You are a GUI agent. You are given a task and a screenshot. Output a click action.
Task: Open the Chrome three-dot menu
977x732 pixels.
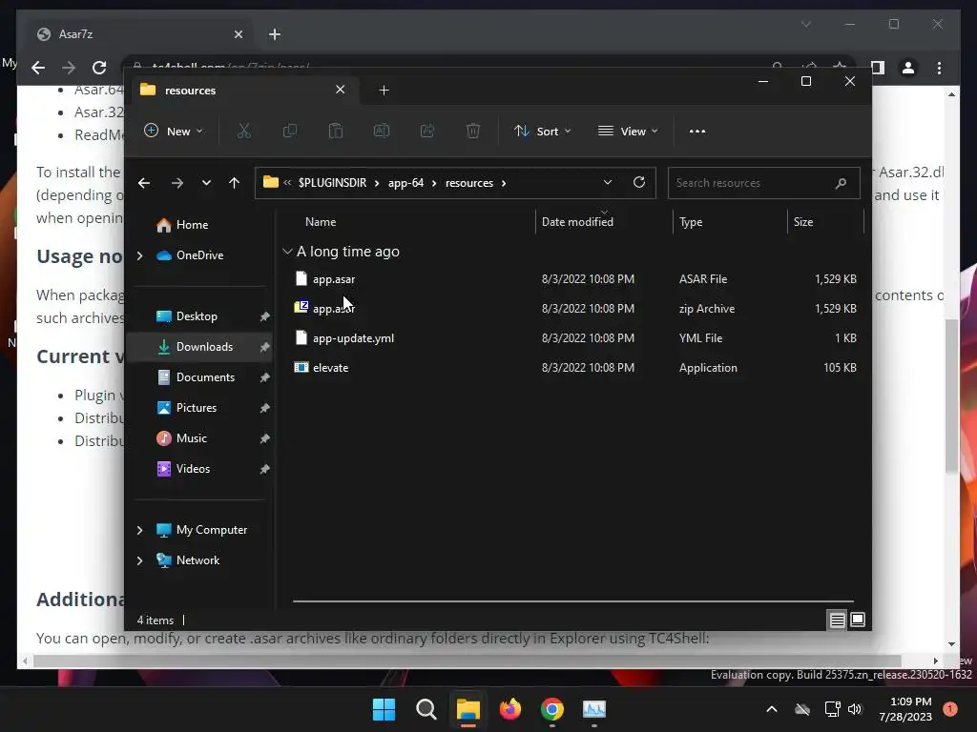click(x=939, y=68)
